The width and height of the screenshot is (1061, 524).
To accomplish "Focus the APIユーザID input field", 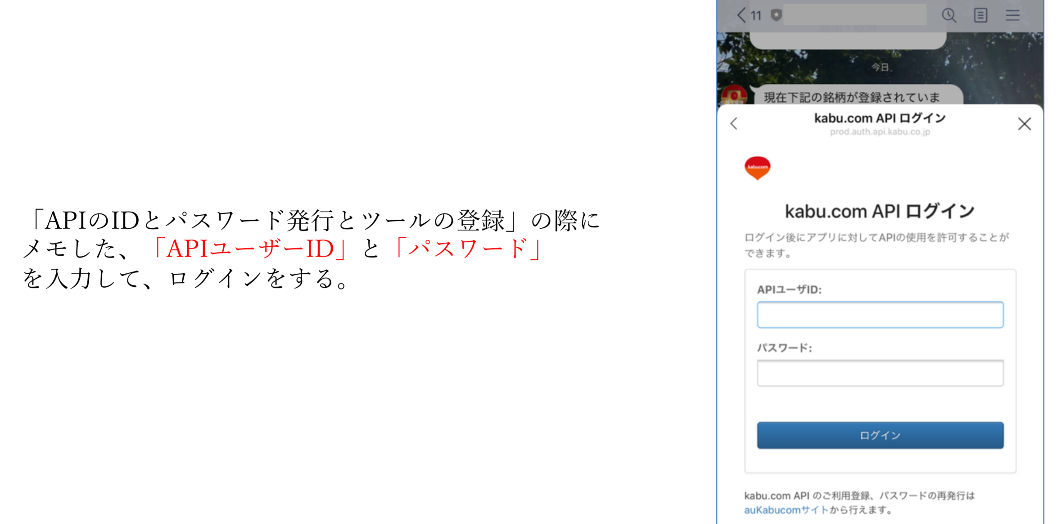I will 880,315.
